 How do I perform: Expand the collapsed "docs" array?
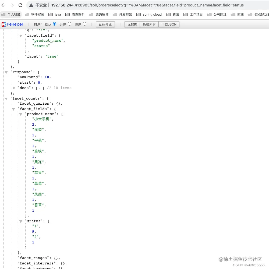pyautogui.click(x=14, y=88)
